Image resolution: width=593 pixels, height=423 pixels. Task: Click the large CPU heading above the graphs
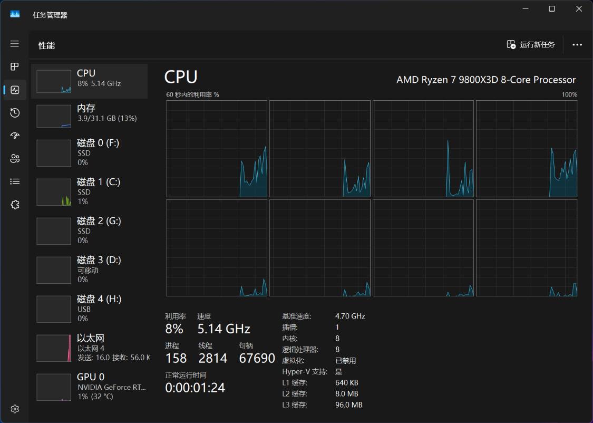181,77
